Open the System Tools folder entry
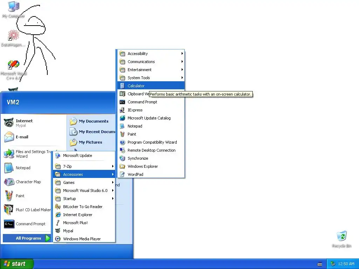This screenshot has width=359, height=269. point(151,78)
